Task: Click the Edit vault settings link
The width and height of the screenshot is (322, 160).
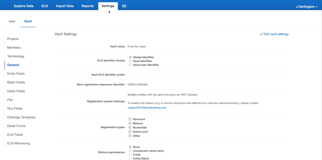Action: coord(276,34)
